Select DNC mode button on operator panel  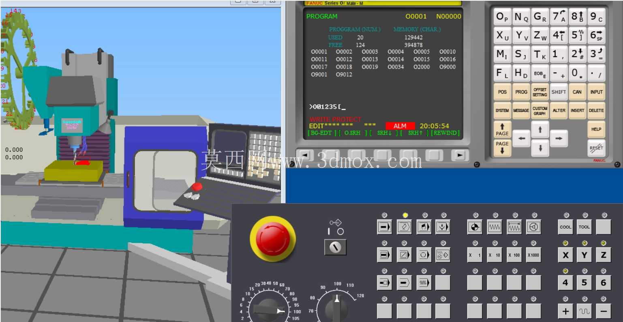point(443,227)
